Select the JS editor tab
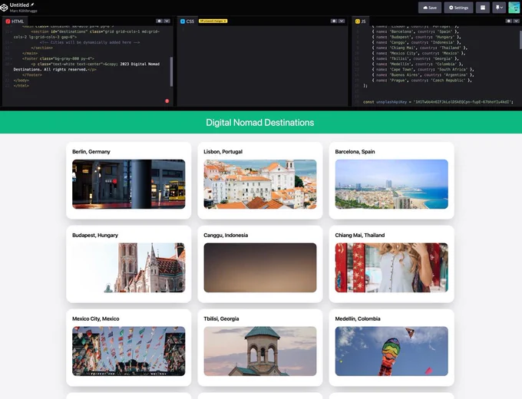This screenshot has height=399, width=522. 361,21
